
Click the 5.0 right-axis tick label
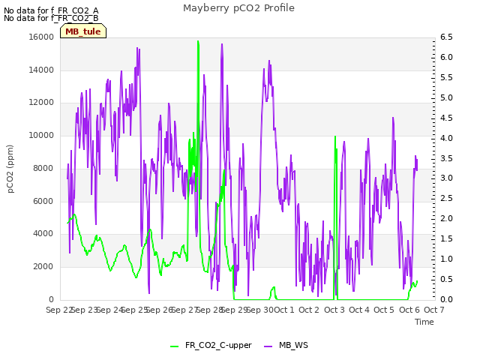click(x=446, y=97)
